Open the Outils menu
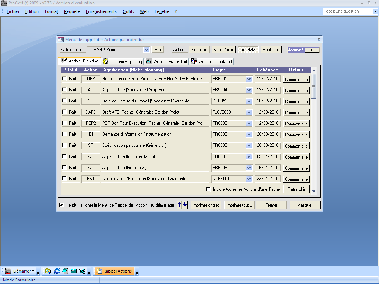This screenshot has width=379, height=284. [x=128, y=11]
